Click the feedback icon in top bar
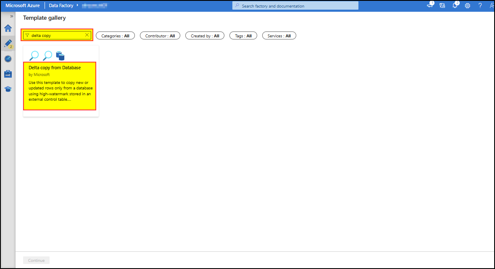 coord(430,5)
